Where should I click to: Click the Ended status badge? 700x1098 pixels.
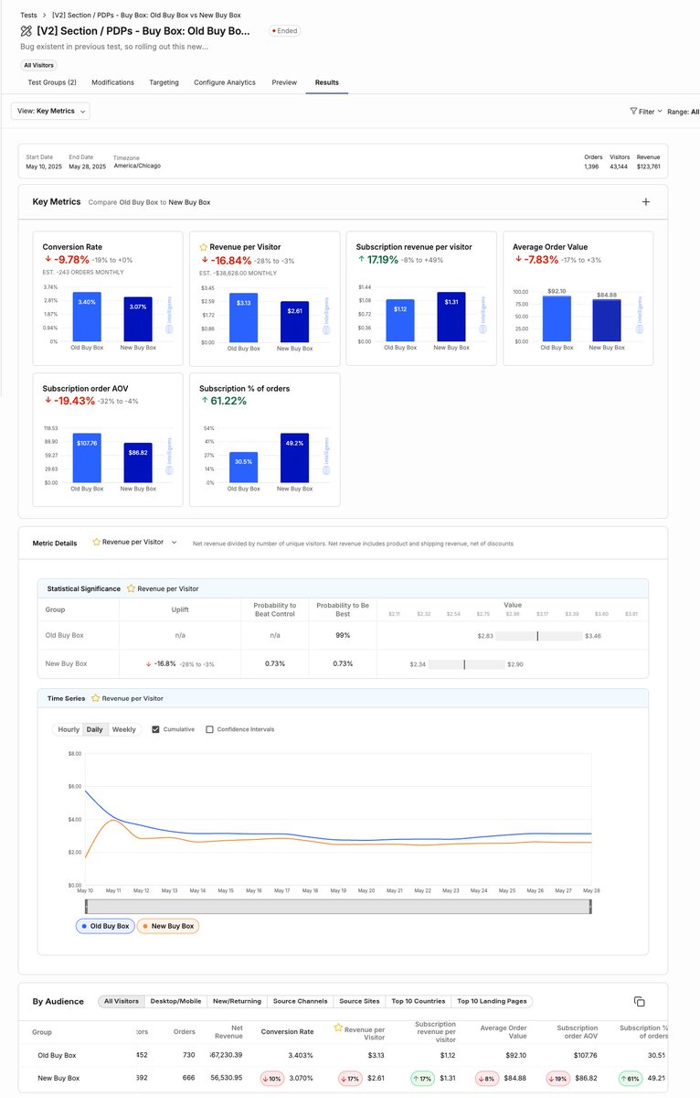pyautogui.click(x=285, y=30)
